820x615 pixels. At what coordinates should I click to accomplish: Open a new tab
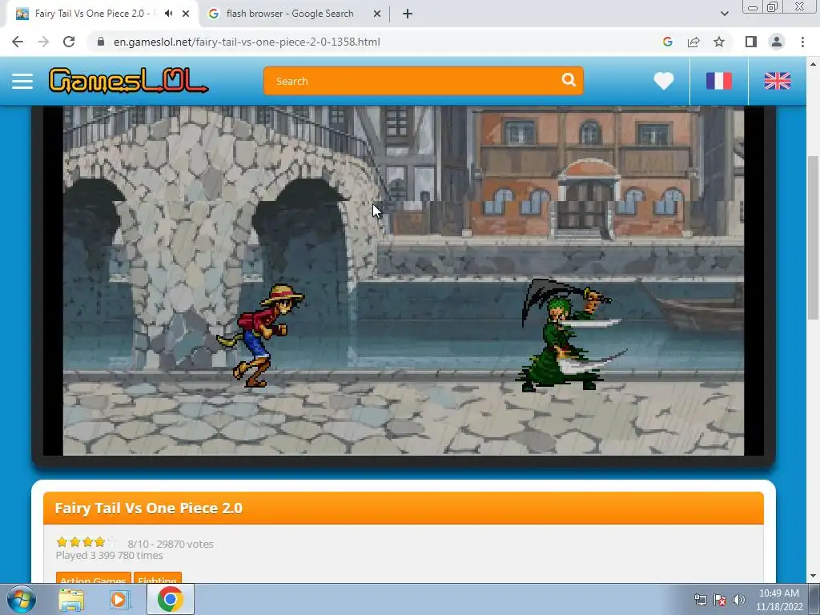[408, 14]
